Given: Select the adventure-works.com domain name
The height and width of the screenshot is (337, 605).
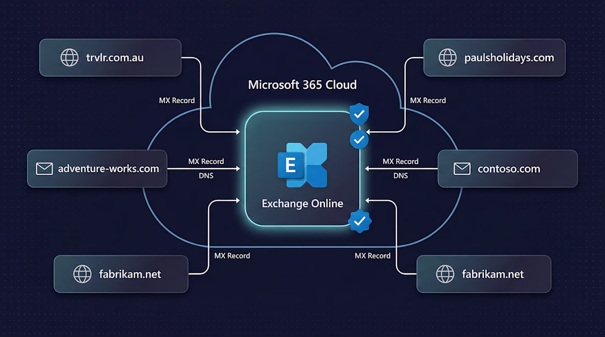Looking at the screenshot, I should (108, 168).
